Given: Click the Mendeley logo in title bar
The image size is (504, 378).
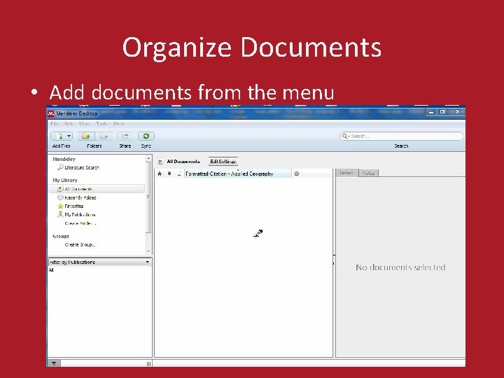Looking at the screenshot, I should point(51,113).
